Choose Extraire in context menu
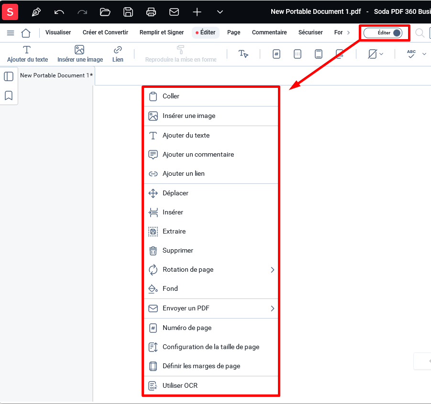The image size is (431, 404). pyautogui.click(x=211, y=232)
